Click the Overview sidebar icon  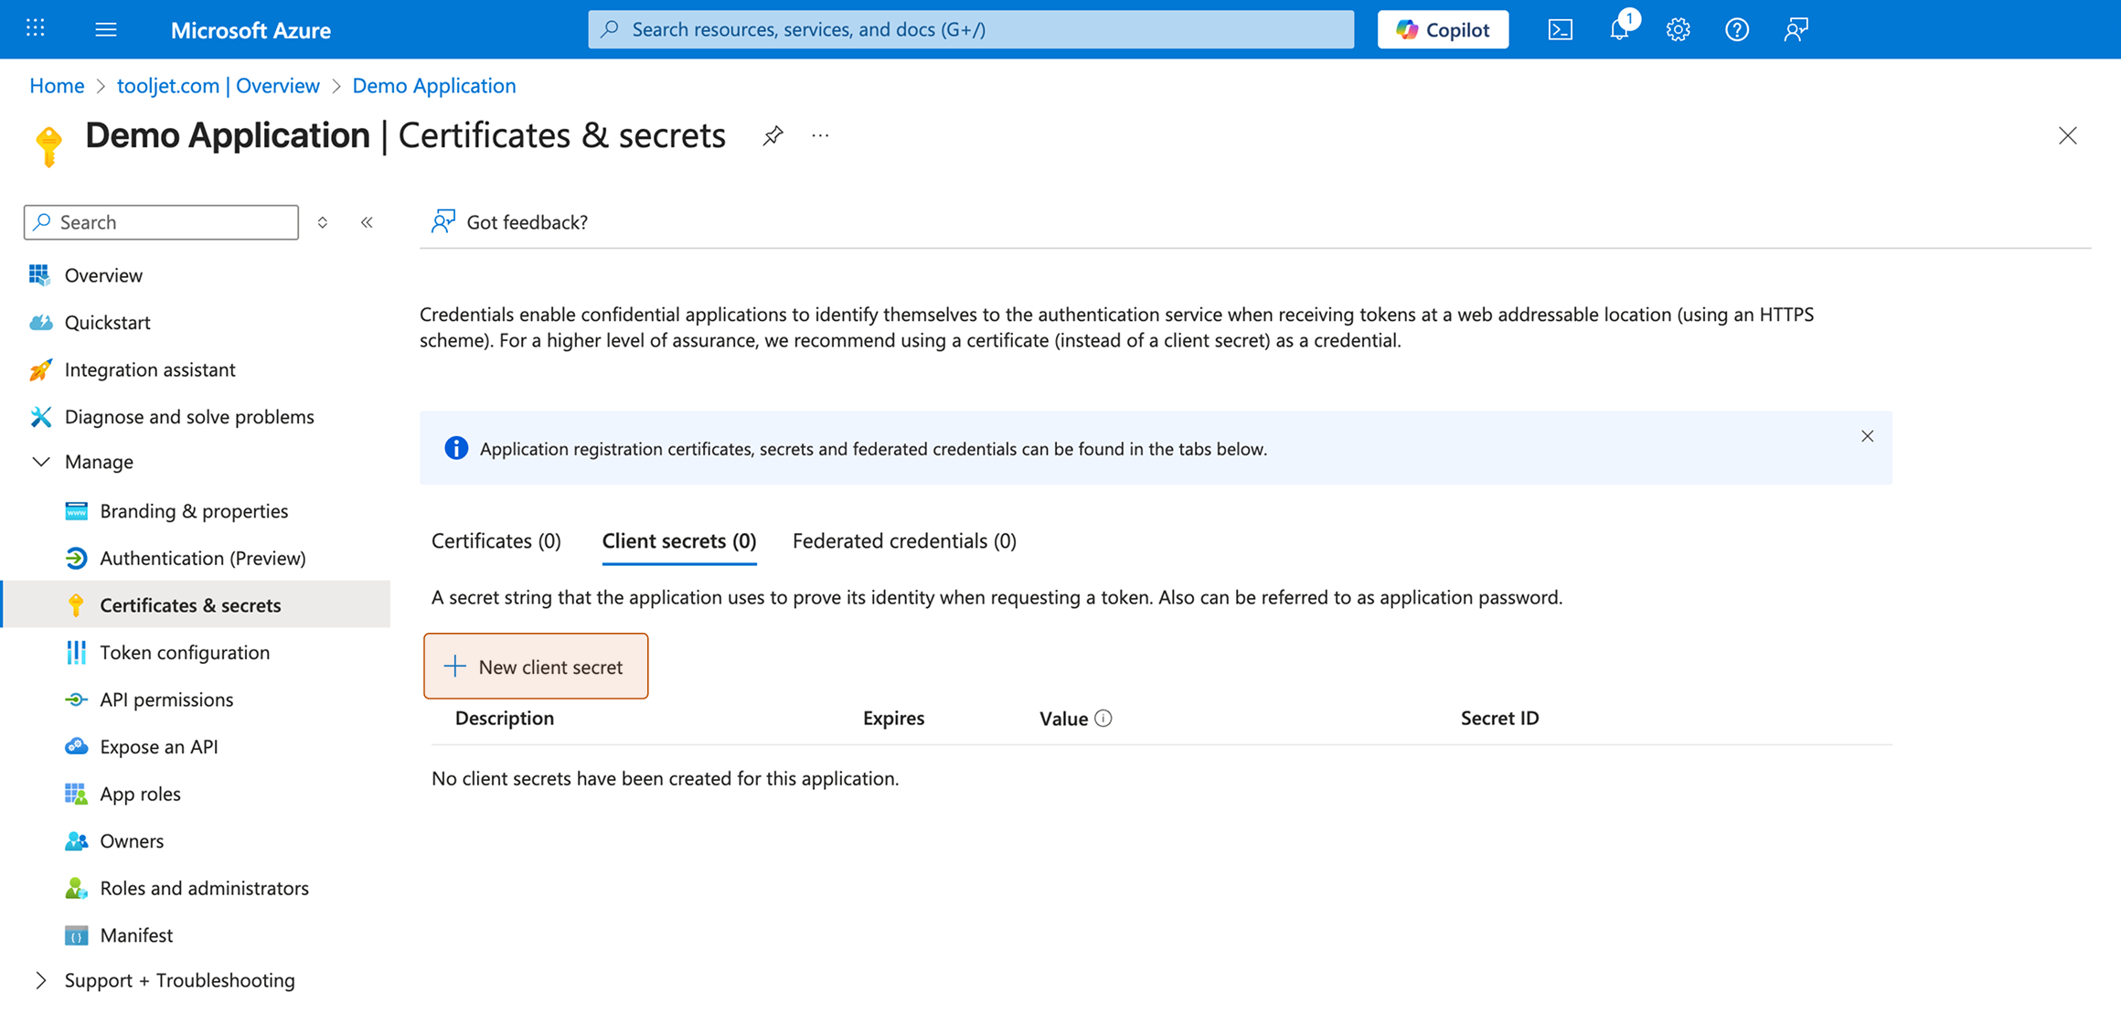point(39,275)
